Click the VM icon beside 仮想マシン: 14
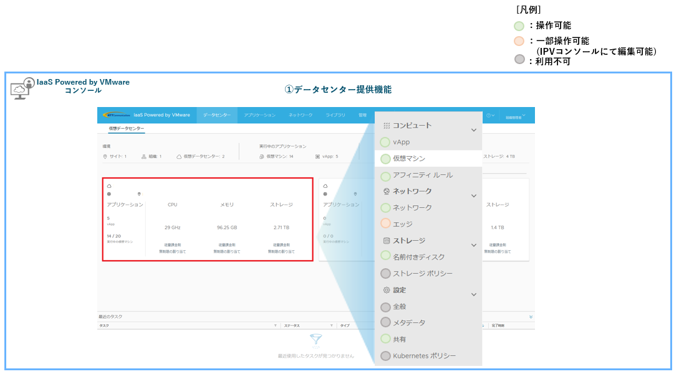Screen dimensions: 674x374 [x=261, y=157]
